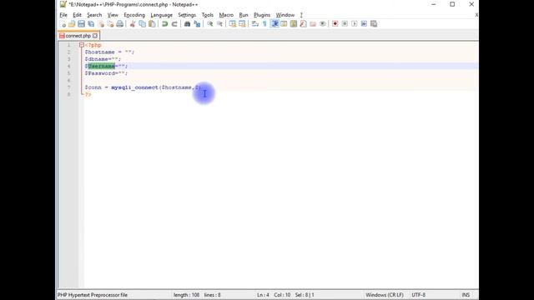
Task: Click the Redo arrow icon
Action: pos(174,24)
